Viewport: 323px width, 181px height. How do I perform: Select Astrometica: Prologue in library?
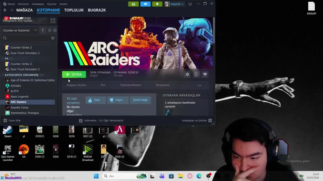coord(24,113)
